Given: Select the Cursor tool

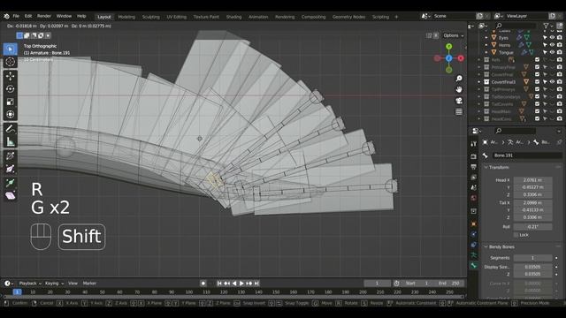Looking at the screenshot, I should [10, 62].
